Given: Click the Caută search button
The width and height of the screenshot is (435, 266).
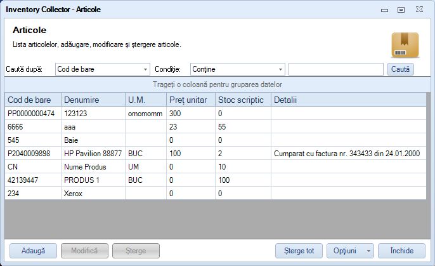Looking at the screenshot, I should pyautogui.click(x=400, y=69).
